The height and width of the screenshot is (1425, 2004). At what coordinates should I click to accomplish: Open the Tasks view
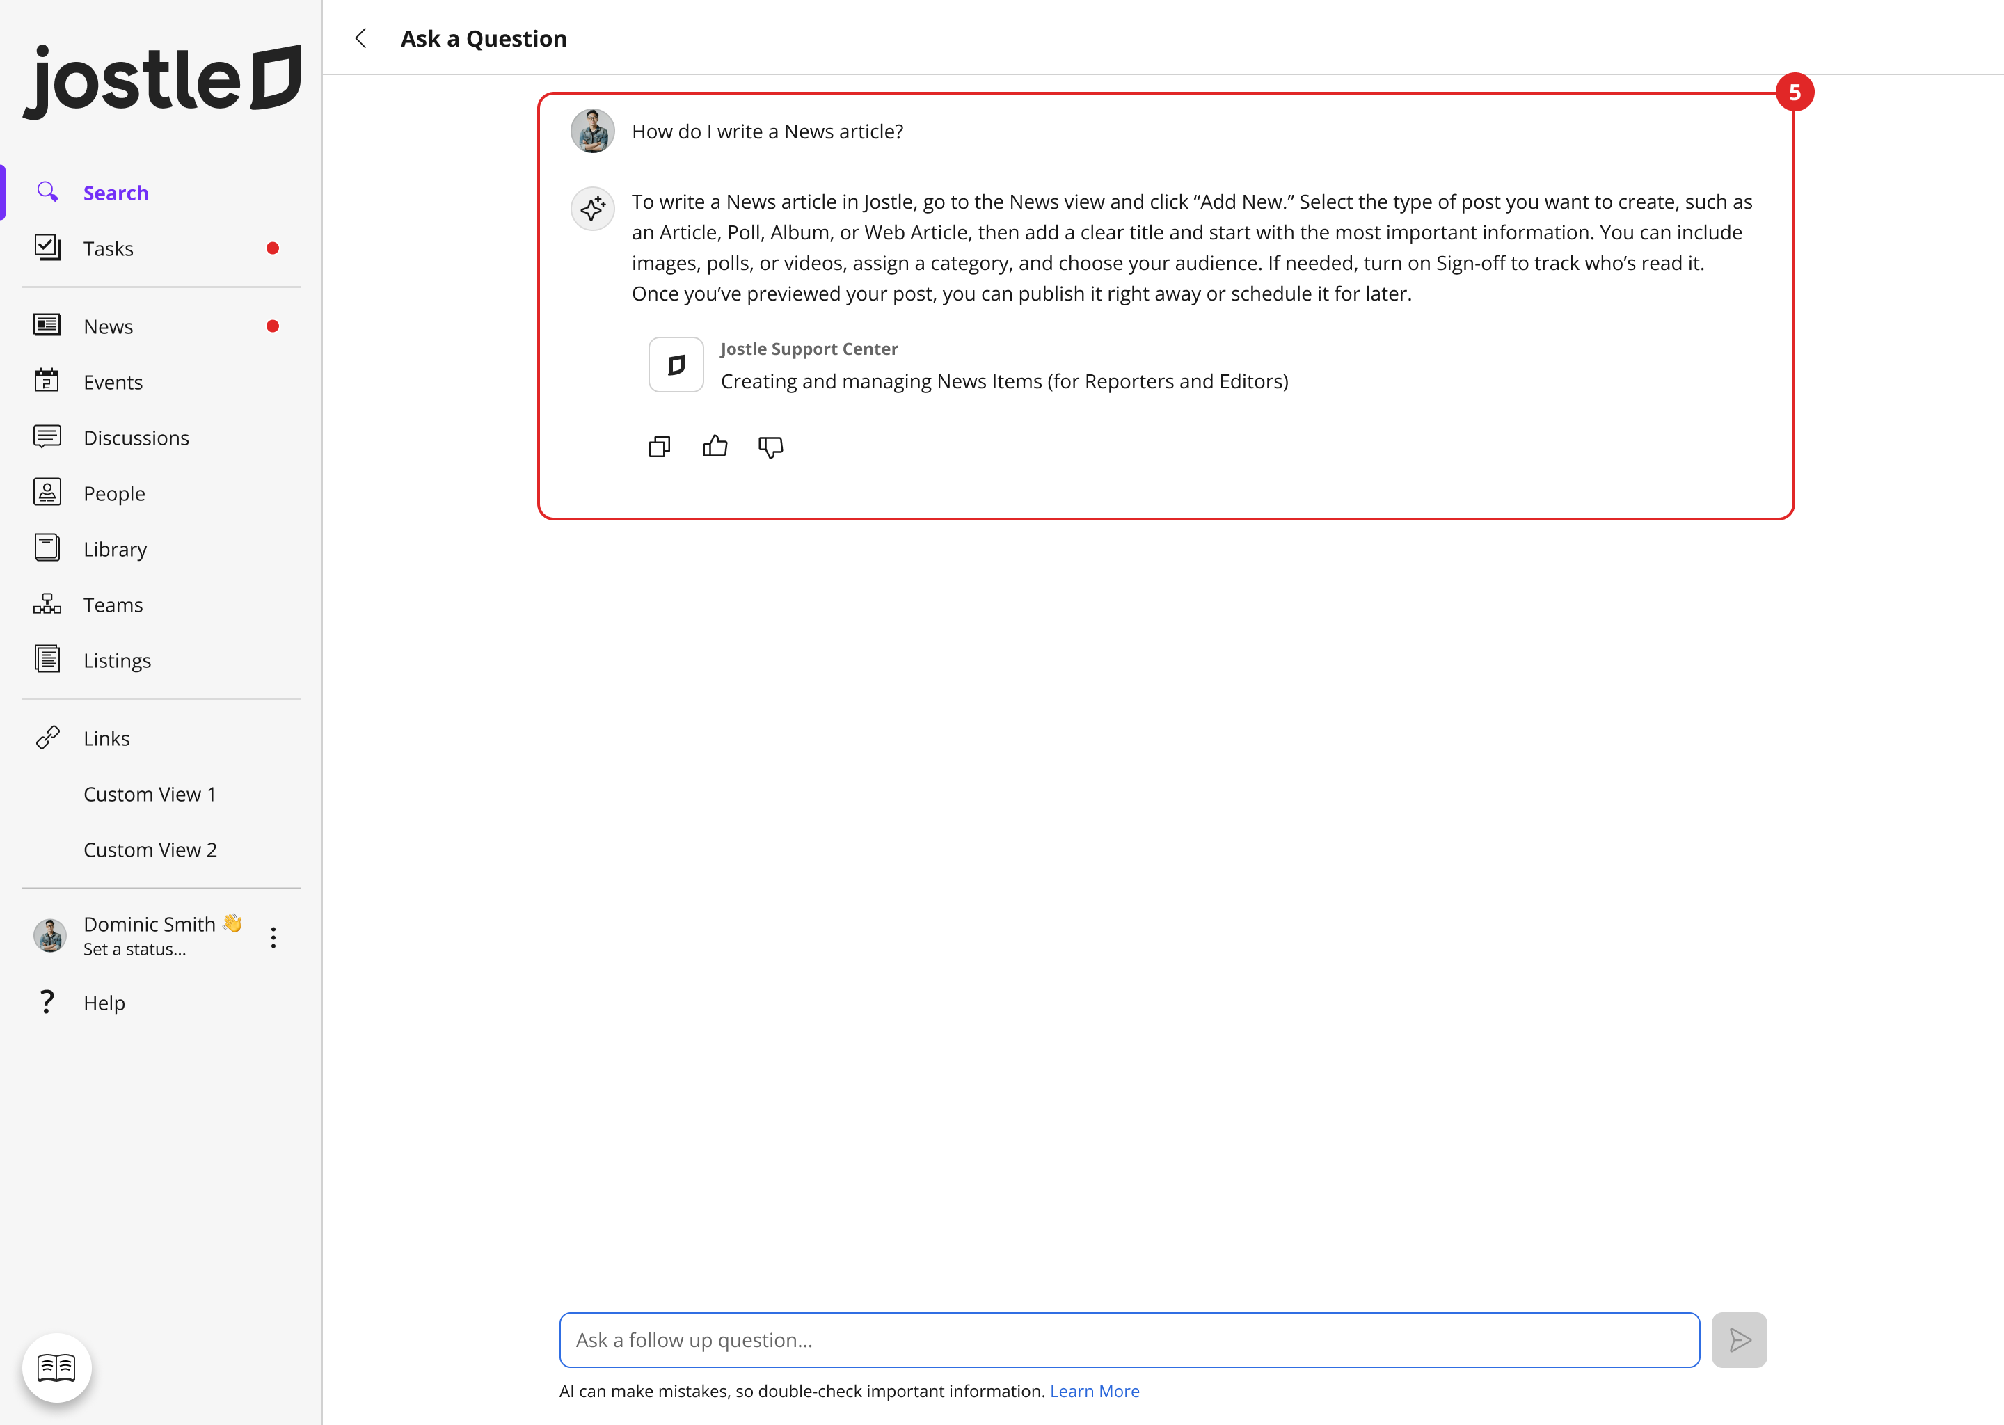point(109,248)
